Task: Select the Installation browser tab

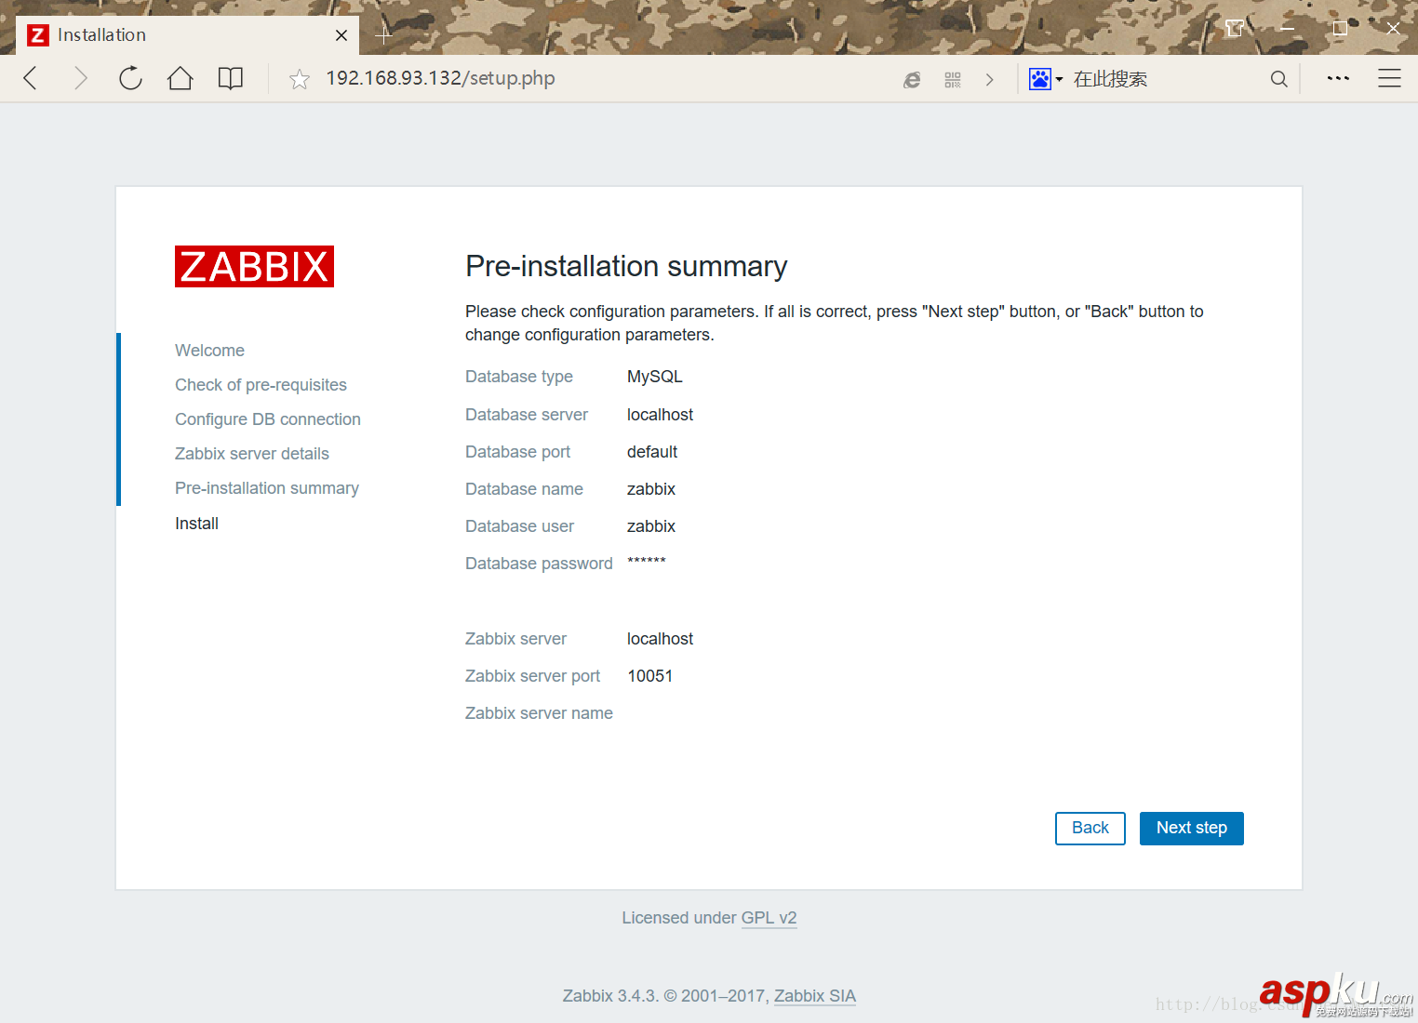Action: [140, 34]
